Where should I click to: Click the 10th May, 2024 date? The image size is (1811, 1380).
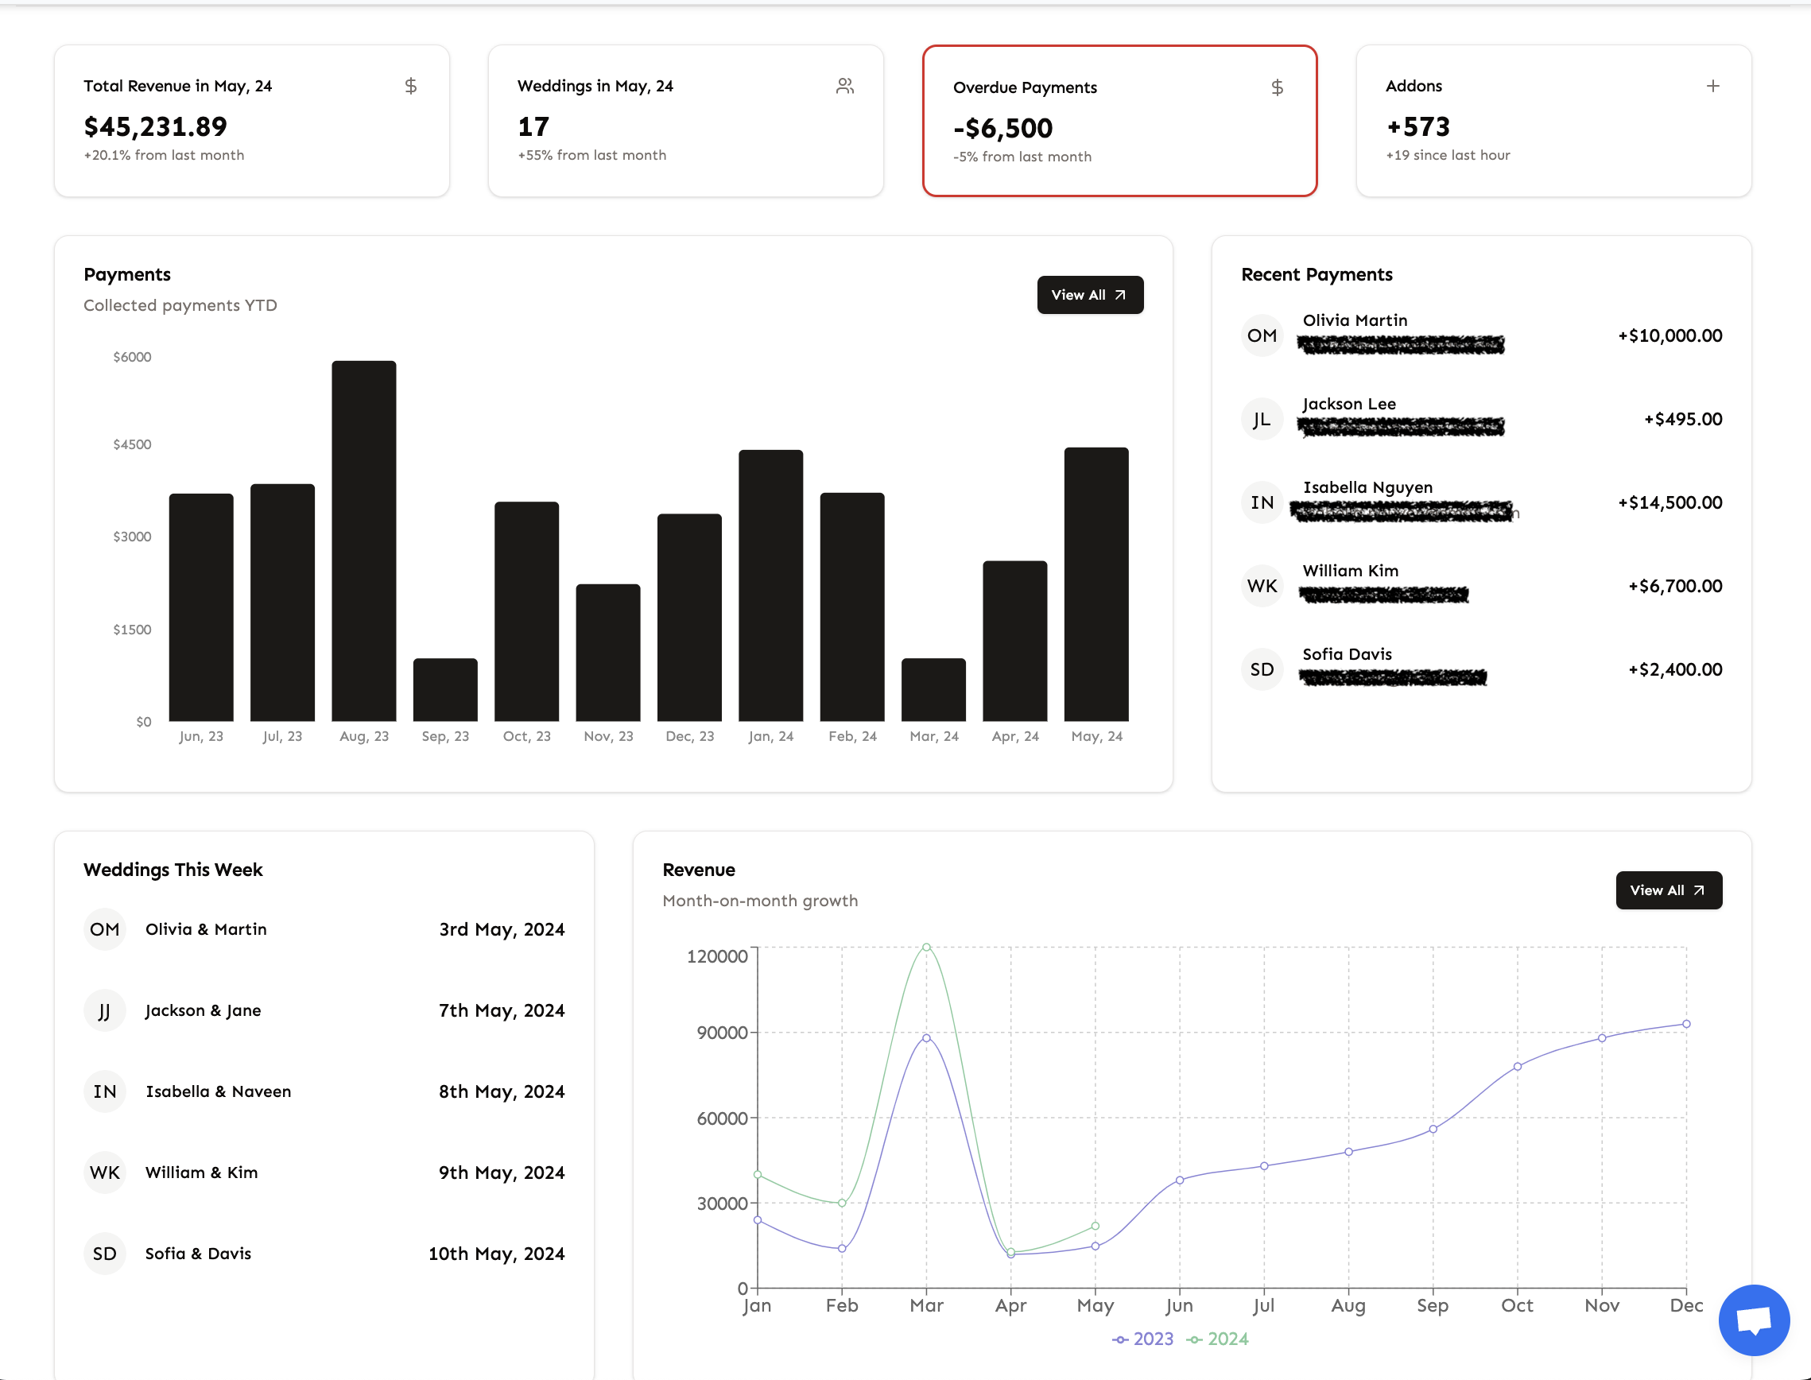[496, 1254]
